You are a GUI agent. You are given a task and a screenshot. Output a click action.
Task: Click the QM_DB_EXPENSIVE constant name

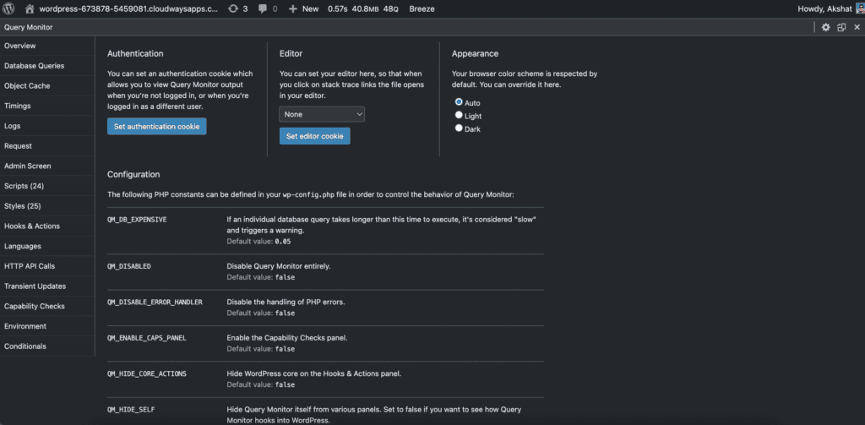(137, 220)
